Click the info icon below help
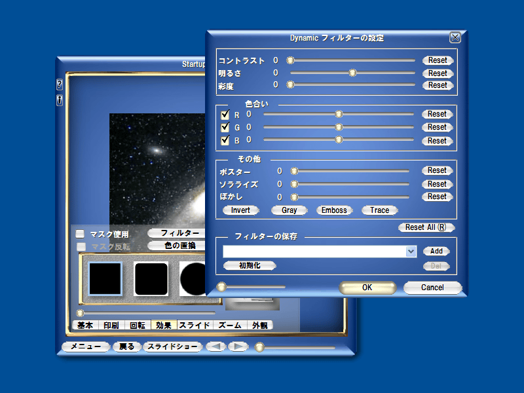The height and width of the screenshot is (393, 524). tap(60, 100)
